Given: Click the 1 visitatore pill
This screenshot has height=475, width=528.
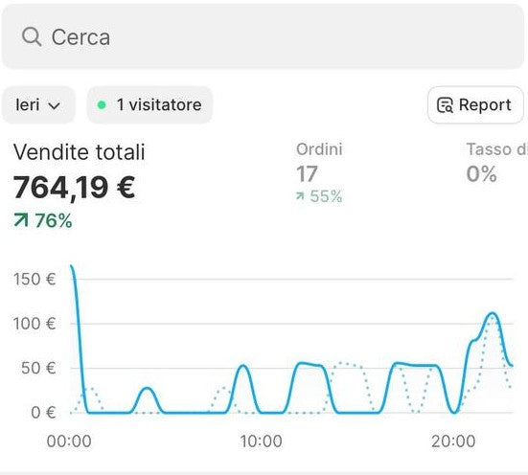Looking at the screenshot, I should [x=149, y=105].
